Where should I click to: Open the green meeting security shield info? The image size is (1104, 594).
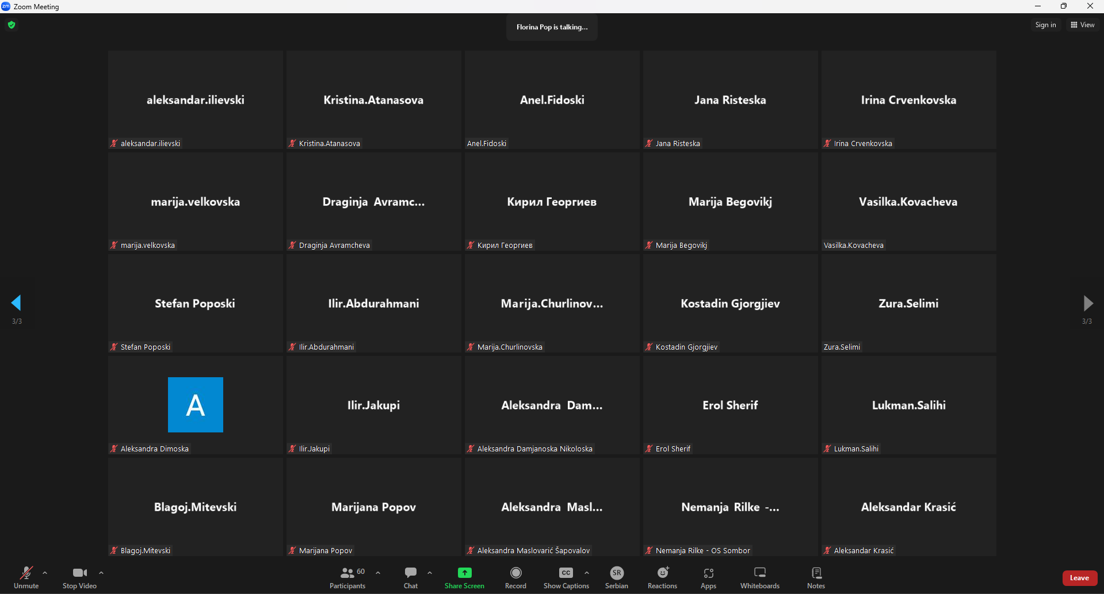click(12, 25)
